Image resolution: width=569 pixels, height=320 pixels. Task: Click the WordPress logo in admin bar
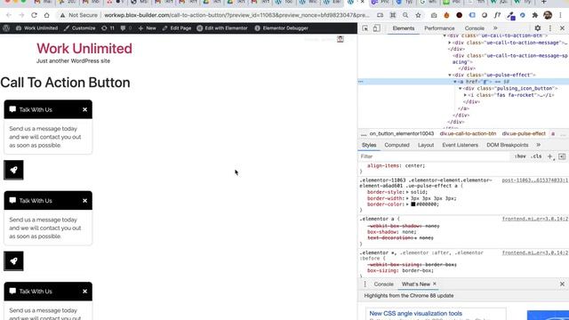coord(6,28)
